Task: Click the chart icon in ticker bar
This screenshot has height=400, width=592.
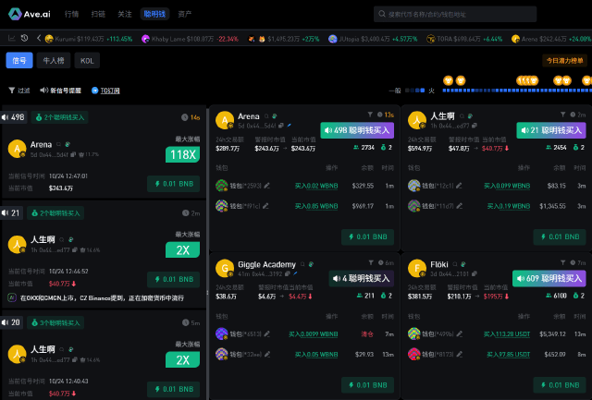Action: [12, 38]
